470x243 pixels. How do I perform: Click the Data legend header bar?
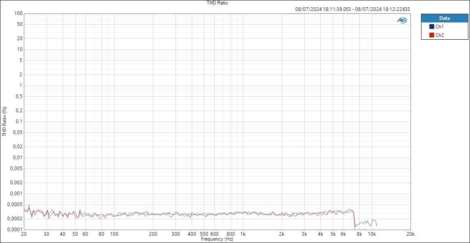tap(444, 18)
